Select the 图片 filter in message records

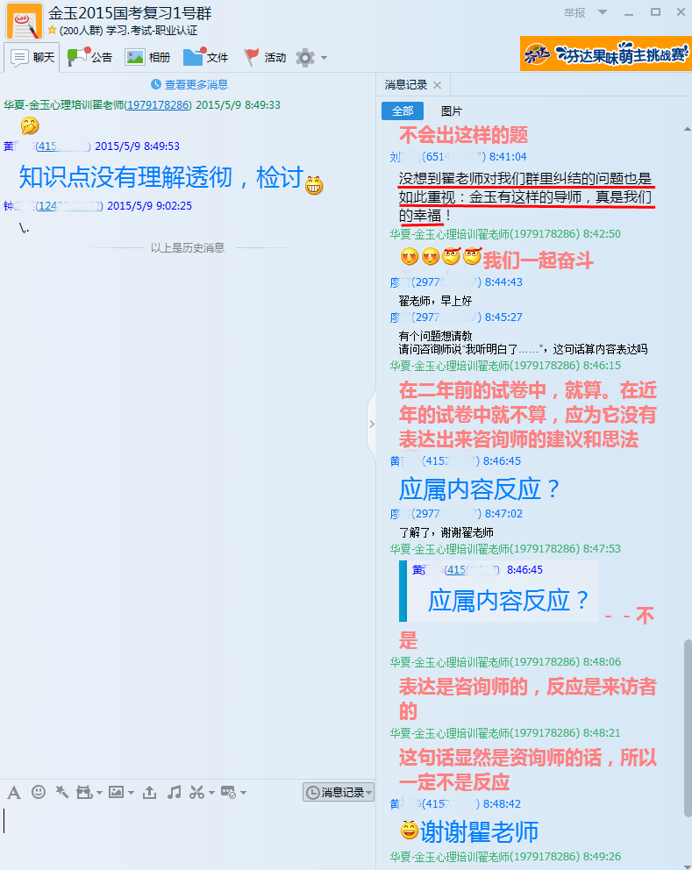coord(451,111)
